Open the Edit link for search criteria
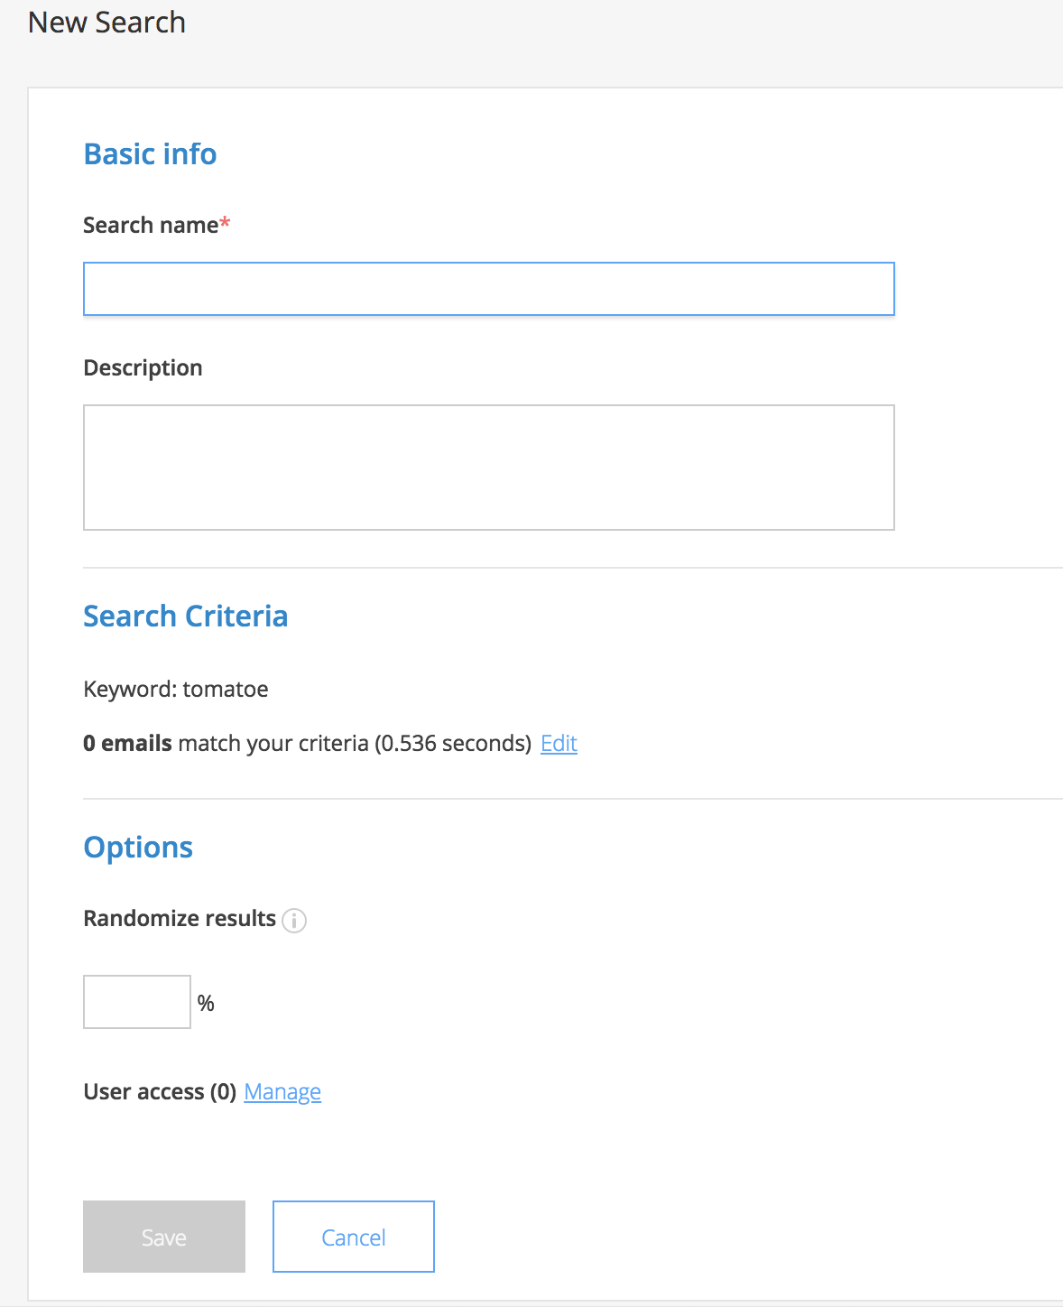Screen dimensions: 1063x1307 pyautogui.click(x=559, y=743)
